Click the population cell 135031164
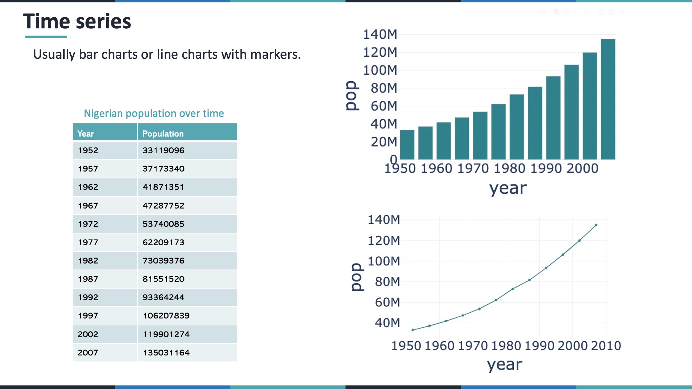The width and height of the screenshot is (692, 389). [166, 353]
